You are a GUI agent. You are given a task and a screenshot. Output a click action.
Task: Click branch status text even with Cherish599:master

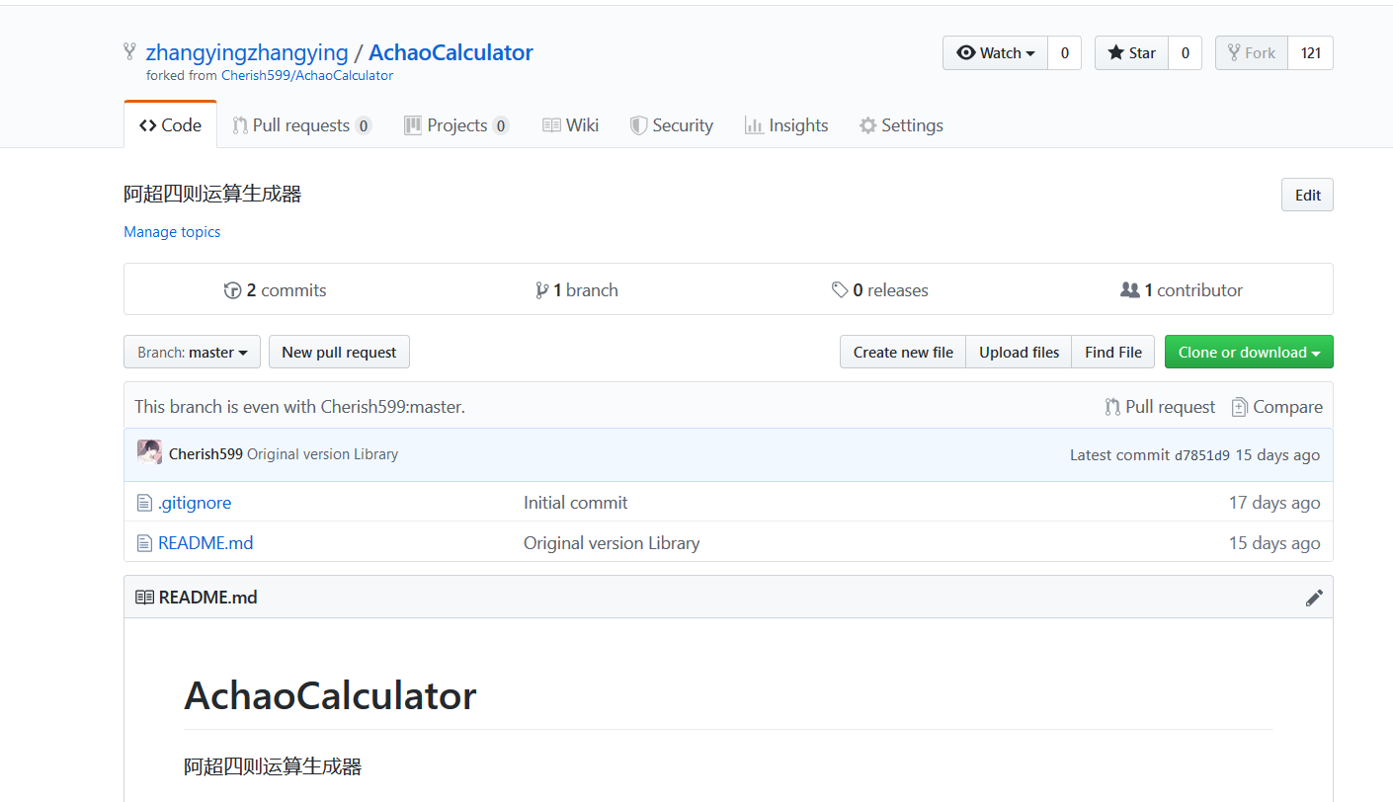click(299, 407)
